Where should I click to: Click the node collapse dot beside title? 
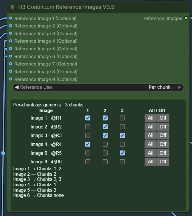click(x=12, y=7)
